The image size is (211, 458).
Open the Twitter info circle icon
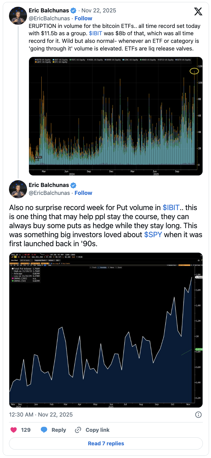[x=198, y=415]
